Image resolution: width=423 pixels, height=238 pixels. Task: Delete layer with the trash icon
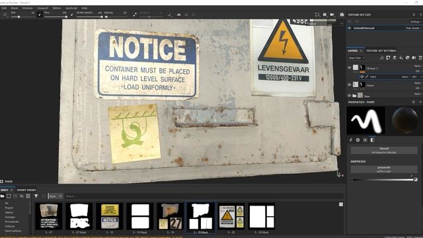tap(420, 58)
